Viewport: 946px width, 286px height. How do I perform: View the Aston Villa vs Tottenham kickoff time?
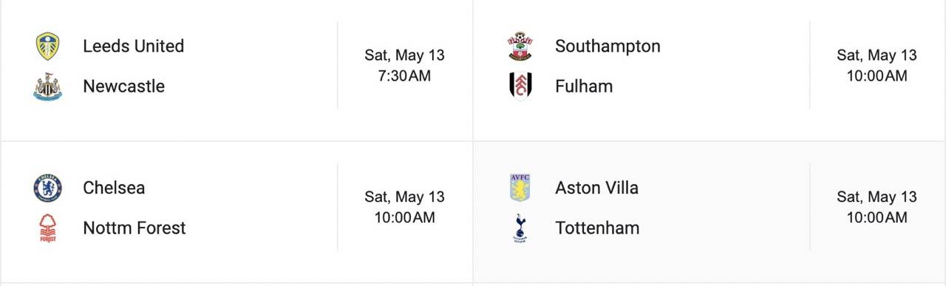[877, 207]
